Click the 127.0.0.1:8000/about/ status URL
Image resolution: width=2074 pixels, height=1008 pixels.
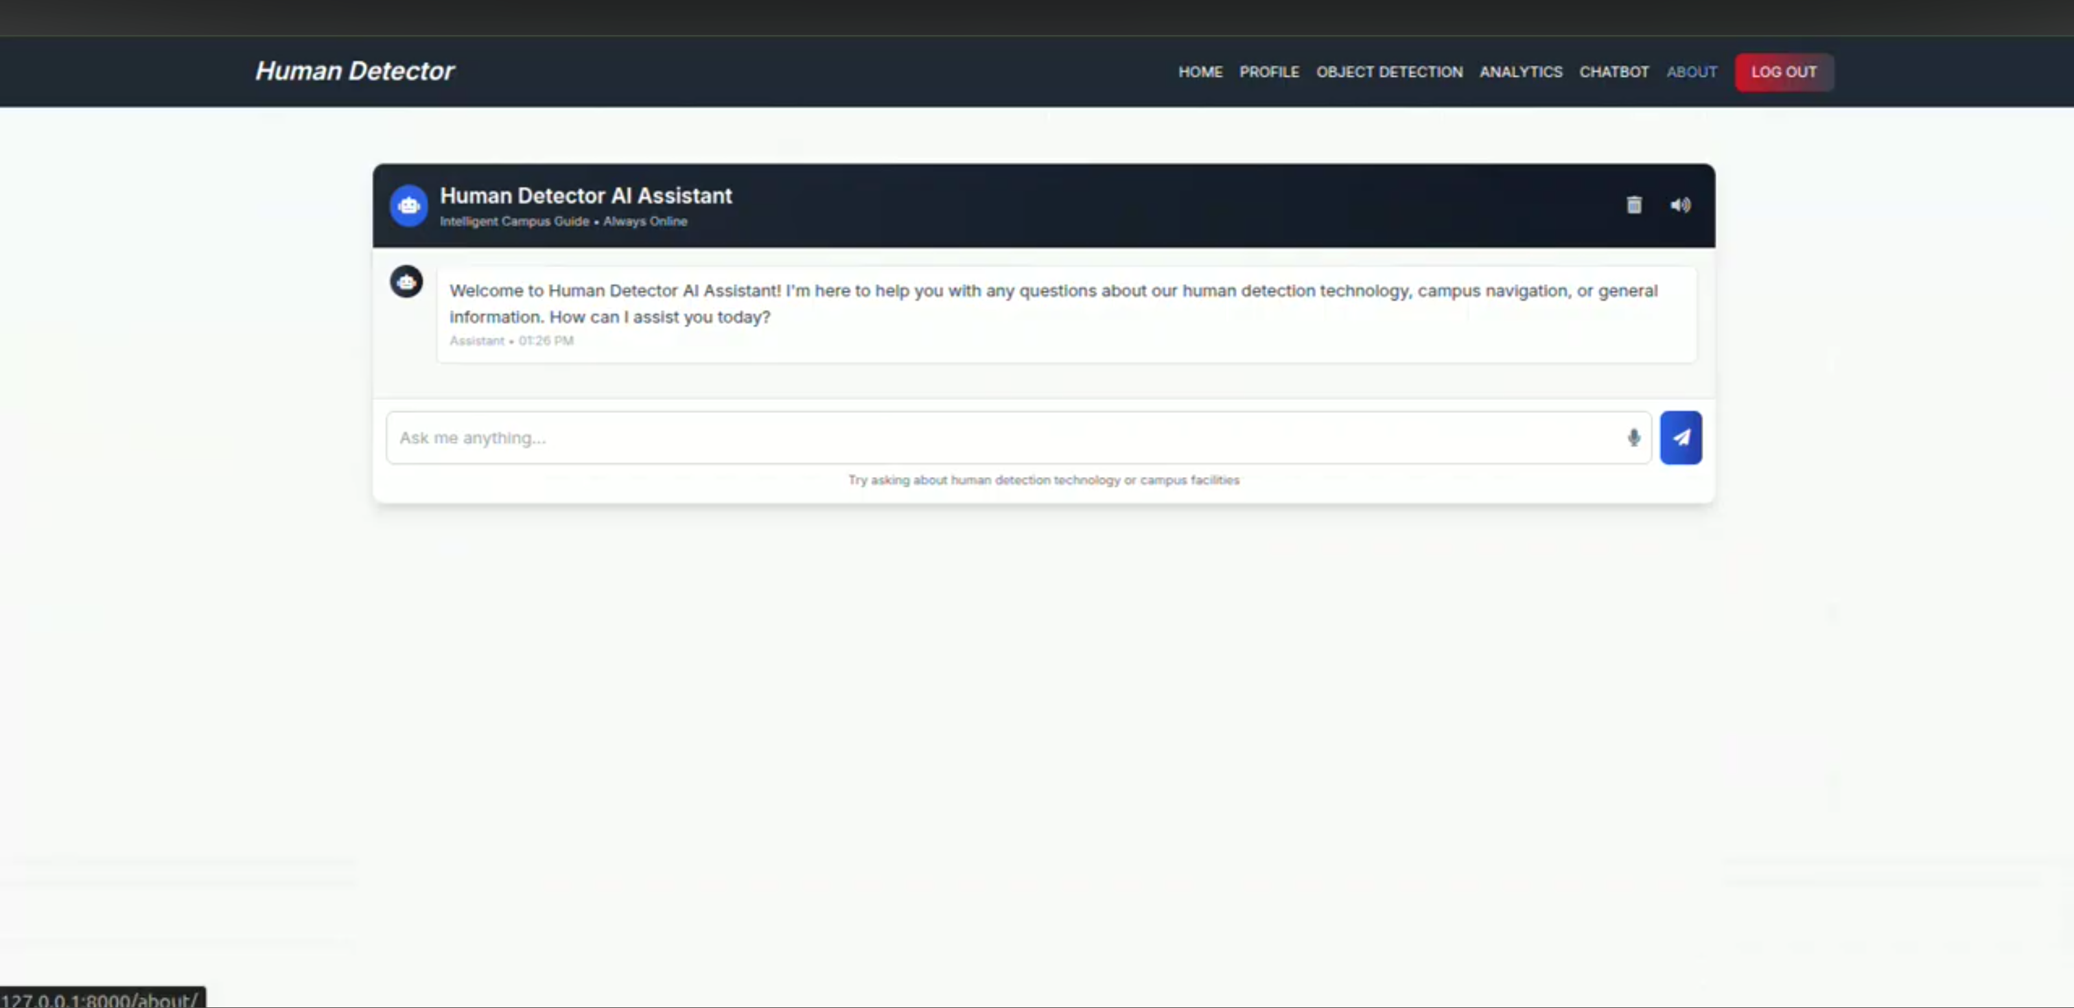click(x=102, y=999)
